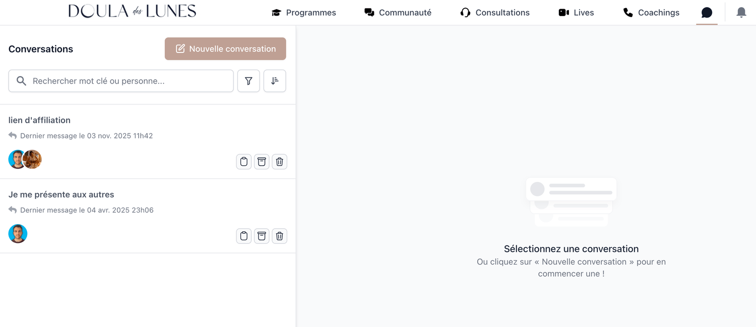Delete the "lien d'affiliation" conversation
The width and height of the screenshot is (756, 327).
pyautogui.click(x=280, y=162)
